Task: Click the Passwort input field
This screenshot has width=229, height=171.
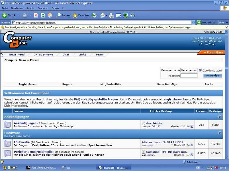Action: 189,76
